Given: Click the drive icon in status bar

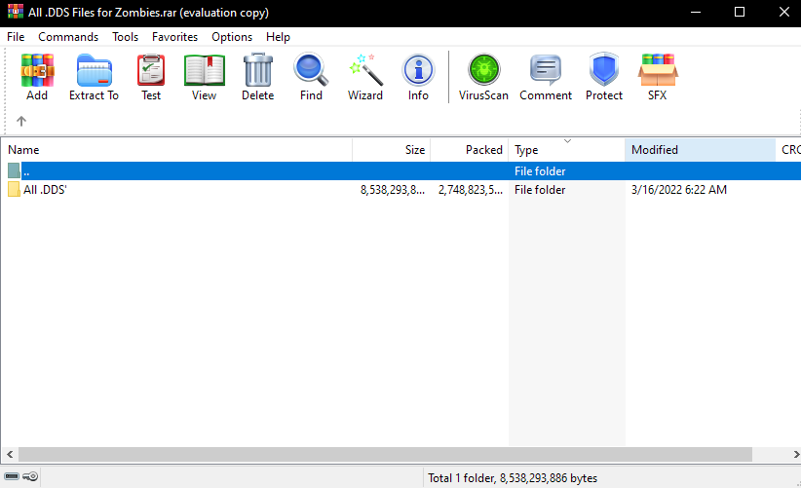Looking at the screenshot, I should coord(12,476).
